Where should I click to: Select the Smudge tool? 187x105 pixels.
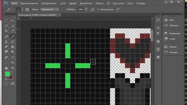6,52
